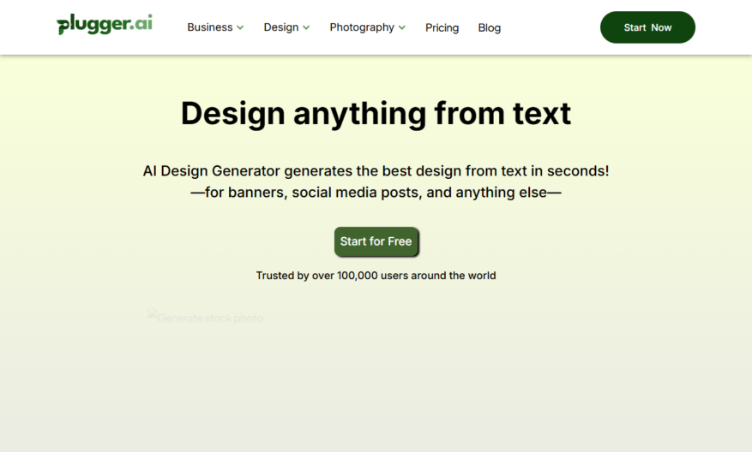Click the plugger.ai logo

(105, 25)
